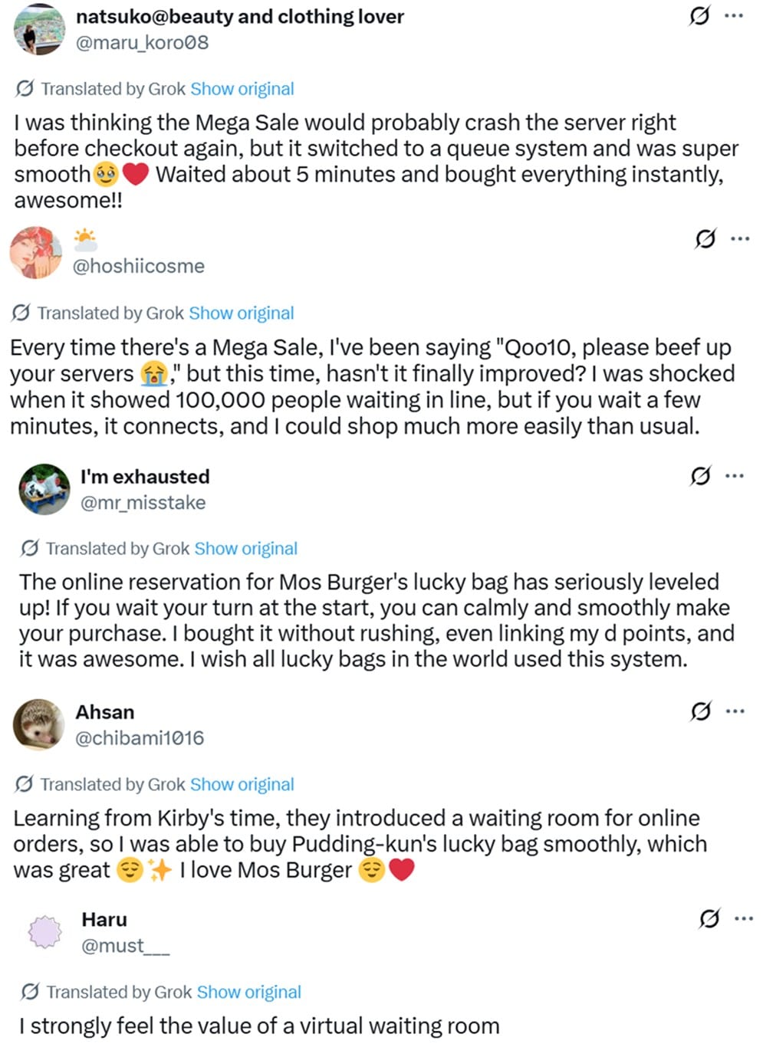This screenshot has width=763, height=1057.
Task: Open three-dot menu on Haru's post
Action: coord(744,918)
